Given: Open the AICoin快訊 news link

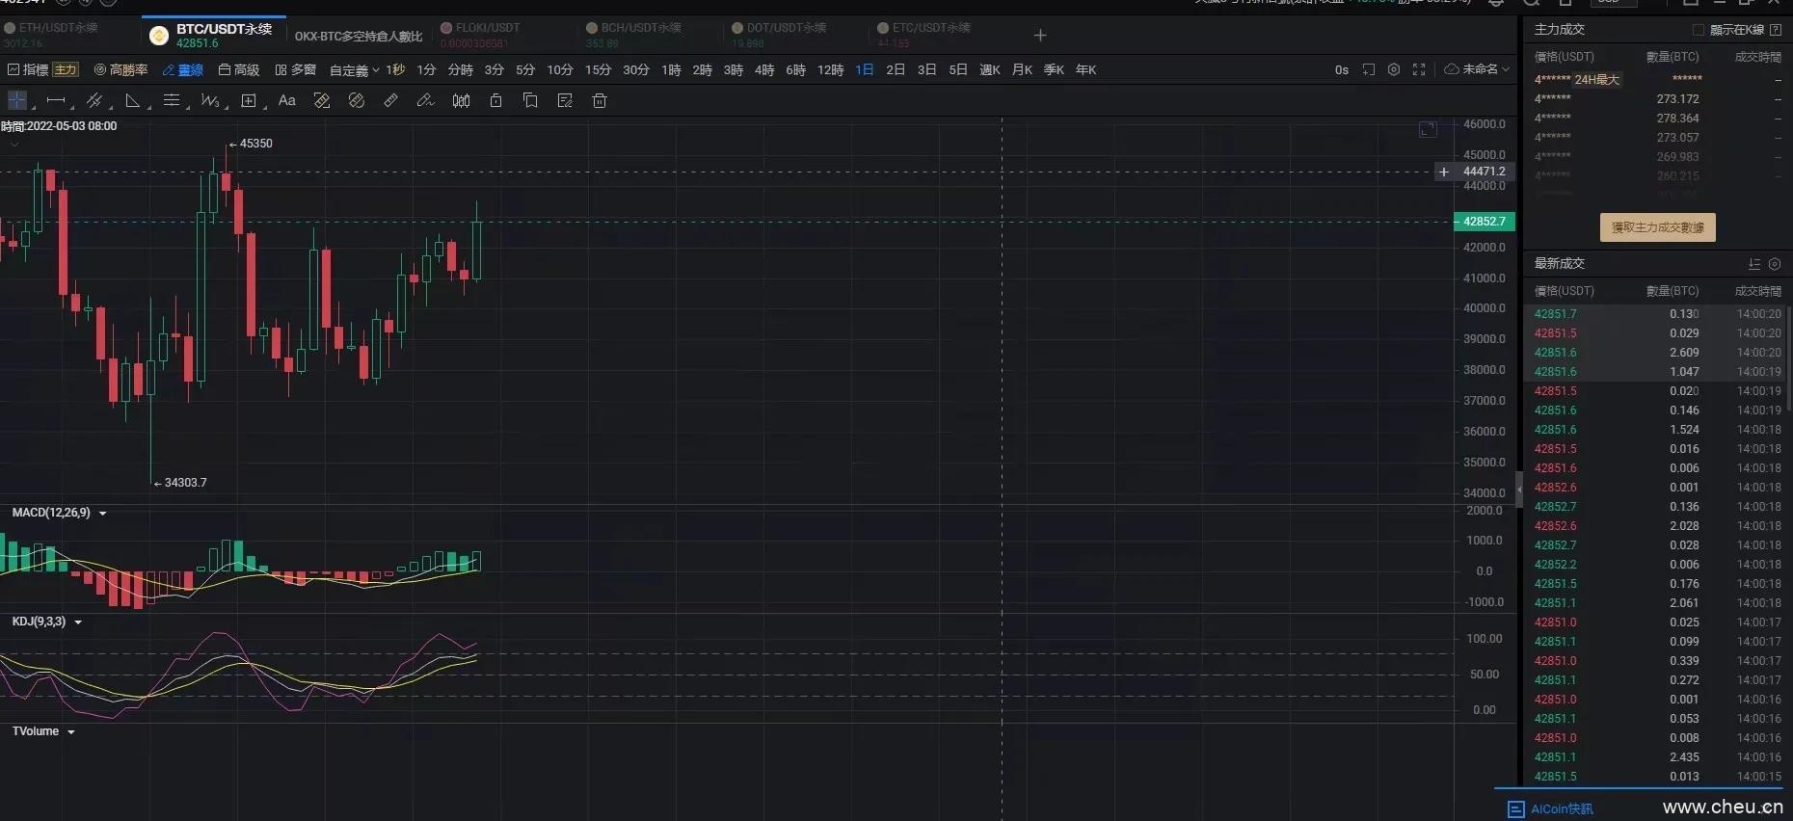Looking at the screenshot, I should 1561,808.
